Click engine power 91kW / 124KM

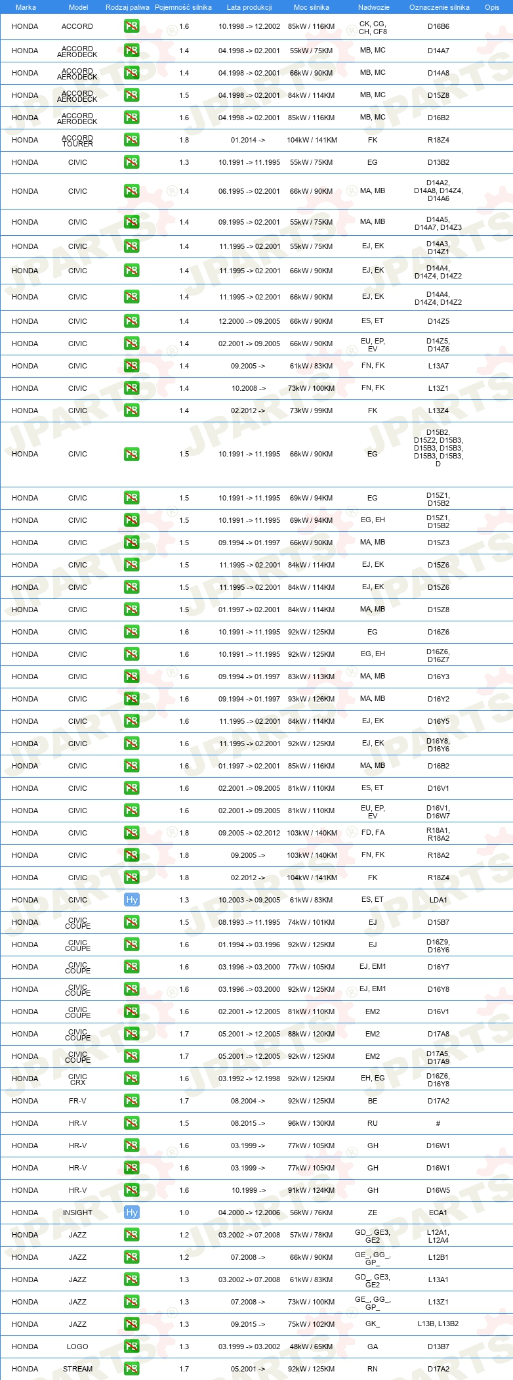click(311, 1190)
